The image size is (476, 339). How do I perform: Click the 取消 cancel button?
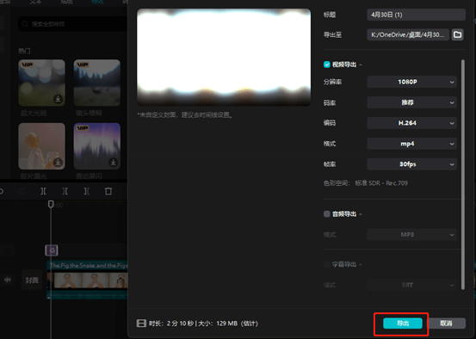tap(446, 324)
